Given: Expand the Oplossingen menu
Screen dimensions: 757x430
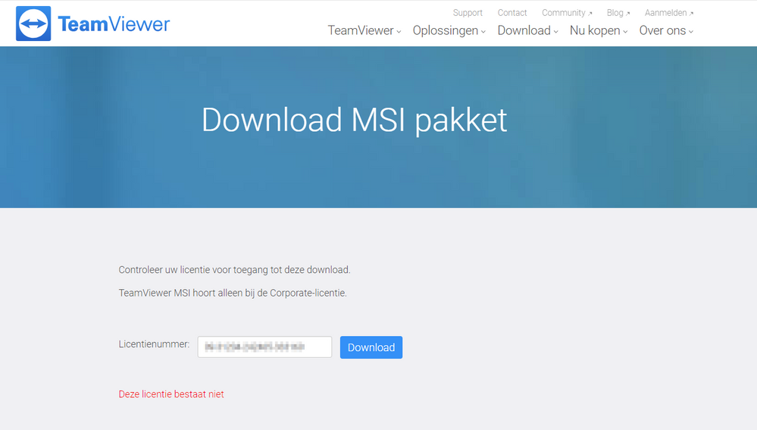Looking at the screenshot, I should [449, 30].
